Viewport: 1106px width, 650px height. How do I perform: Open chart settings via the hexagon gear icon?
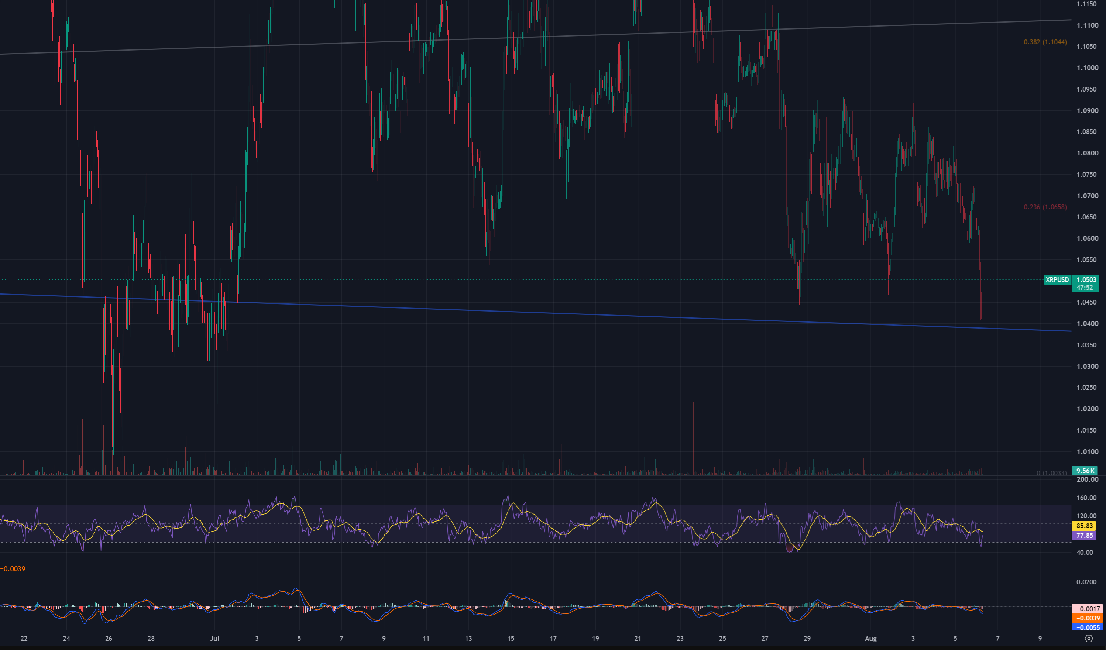pos(1089,638)
